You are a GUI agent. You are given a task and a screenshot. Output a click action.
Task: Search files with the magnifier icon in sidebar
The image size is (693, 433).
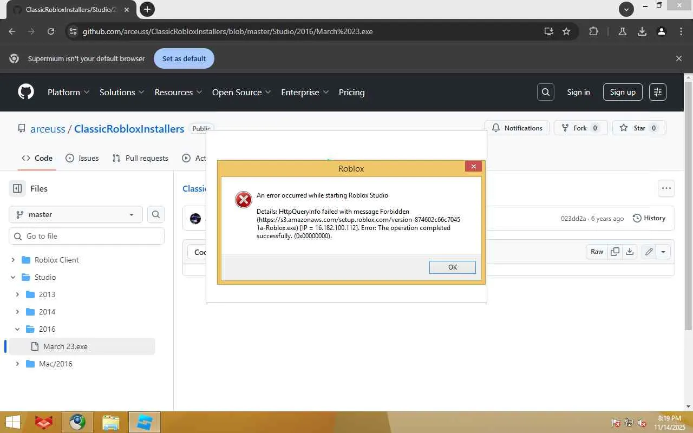(x=156, y=214)
